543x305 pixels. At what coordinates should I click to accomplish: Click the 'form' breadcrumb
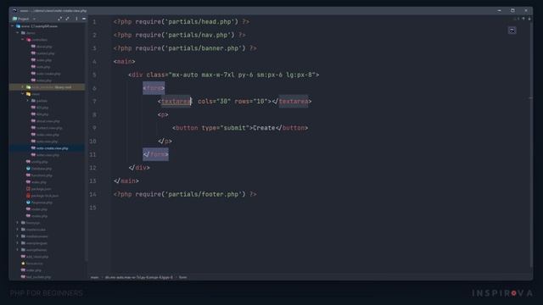pos(183,277)
